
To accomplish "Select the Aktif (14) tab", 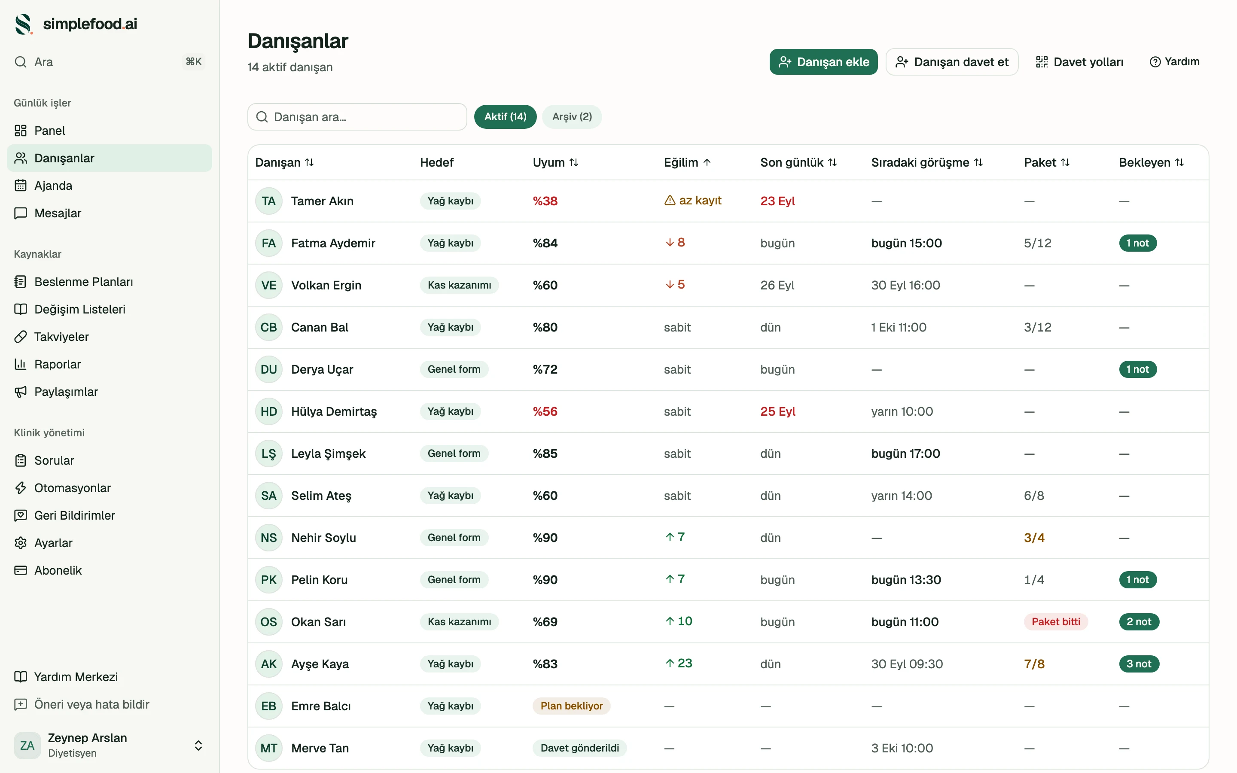I will pos(505,116).
